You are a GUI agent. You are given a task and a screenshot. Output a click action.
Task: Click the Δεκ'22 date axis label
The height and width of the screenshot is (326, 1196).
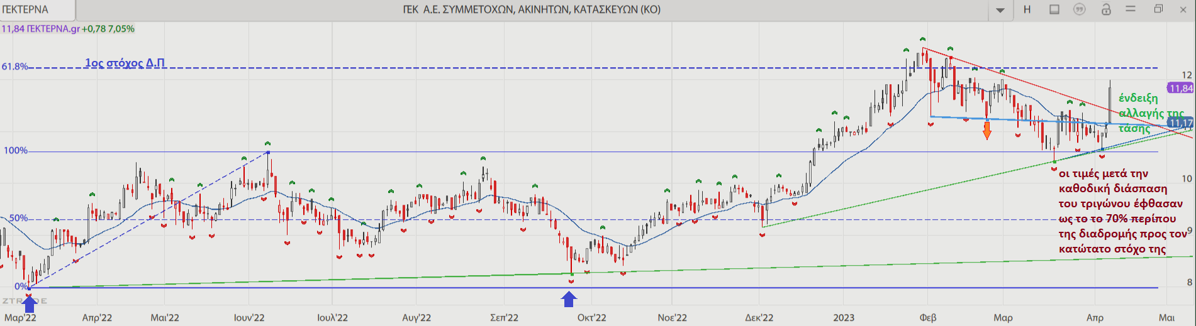[759, 318]
